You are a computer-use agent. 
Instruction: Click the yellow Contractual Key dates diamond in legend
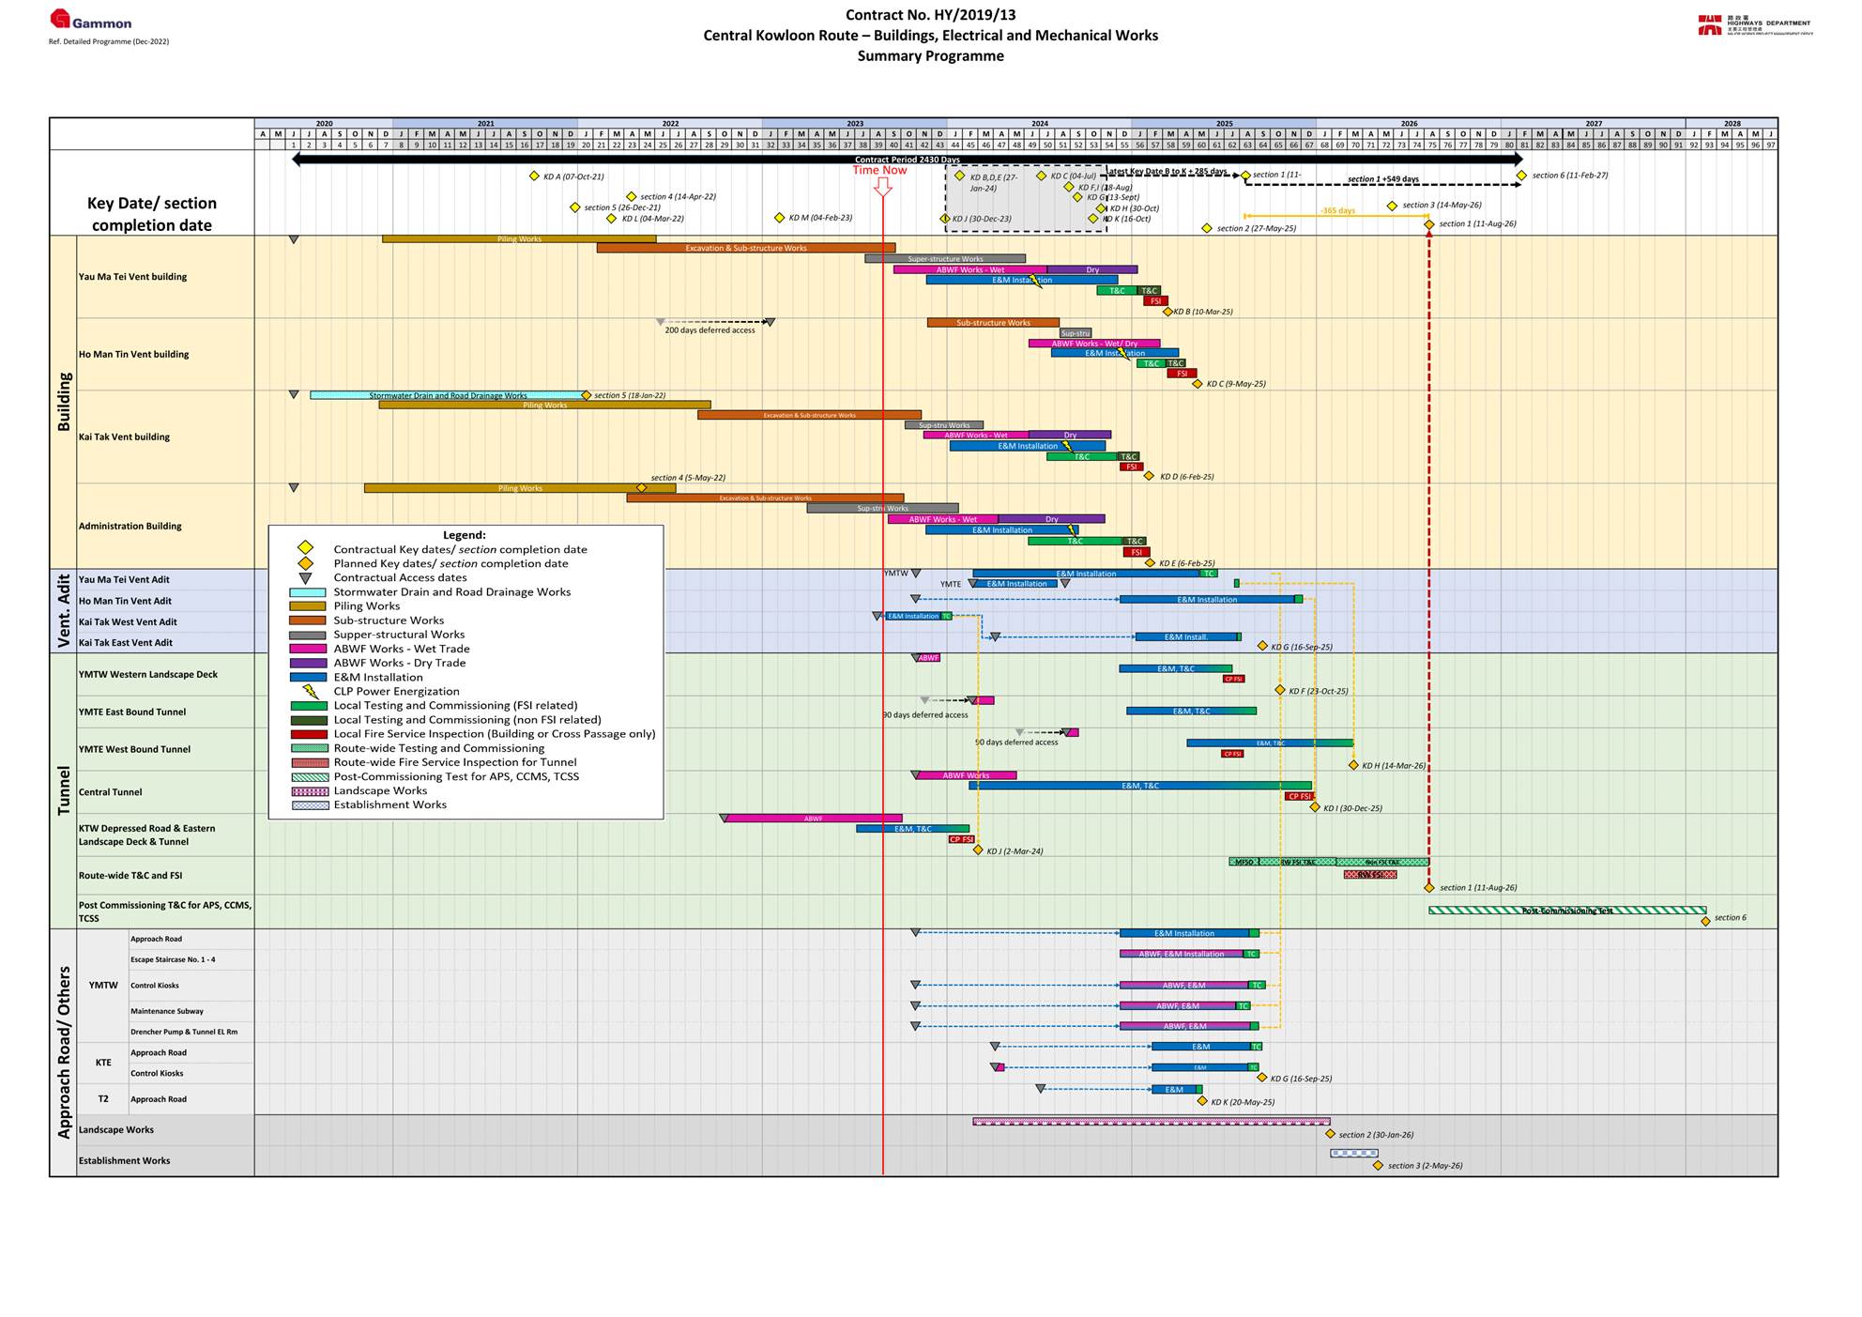305,548
